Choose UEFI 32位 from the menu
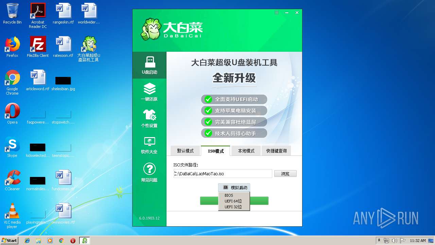The image size is (435, 245). point(234,207)
